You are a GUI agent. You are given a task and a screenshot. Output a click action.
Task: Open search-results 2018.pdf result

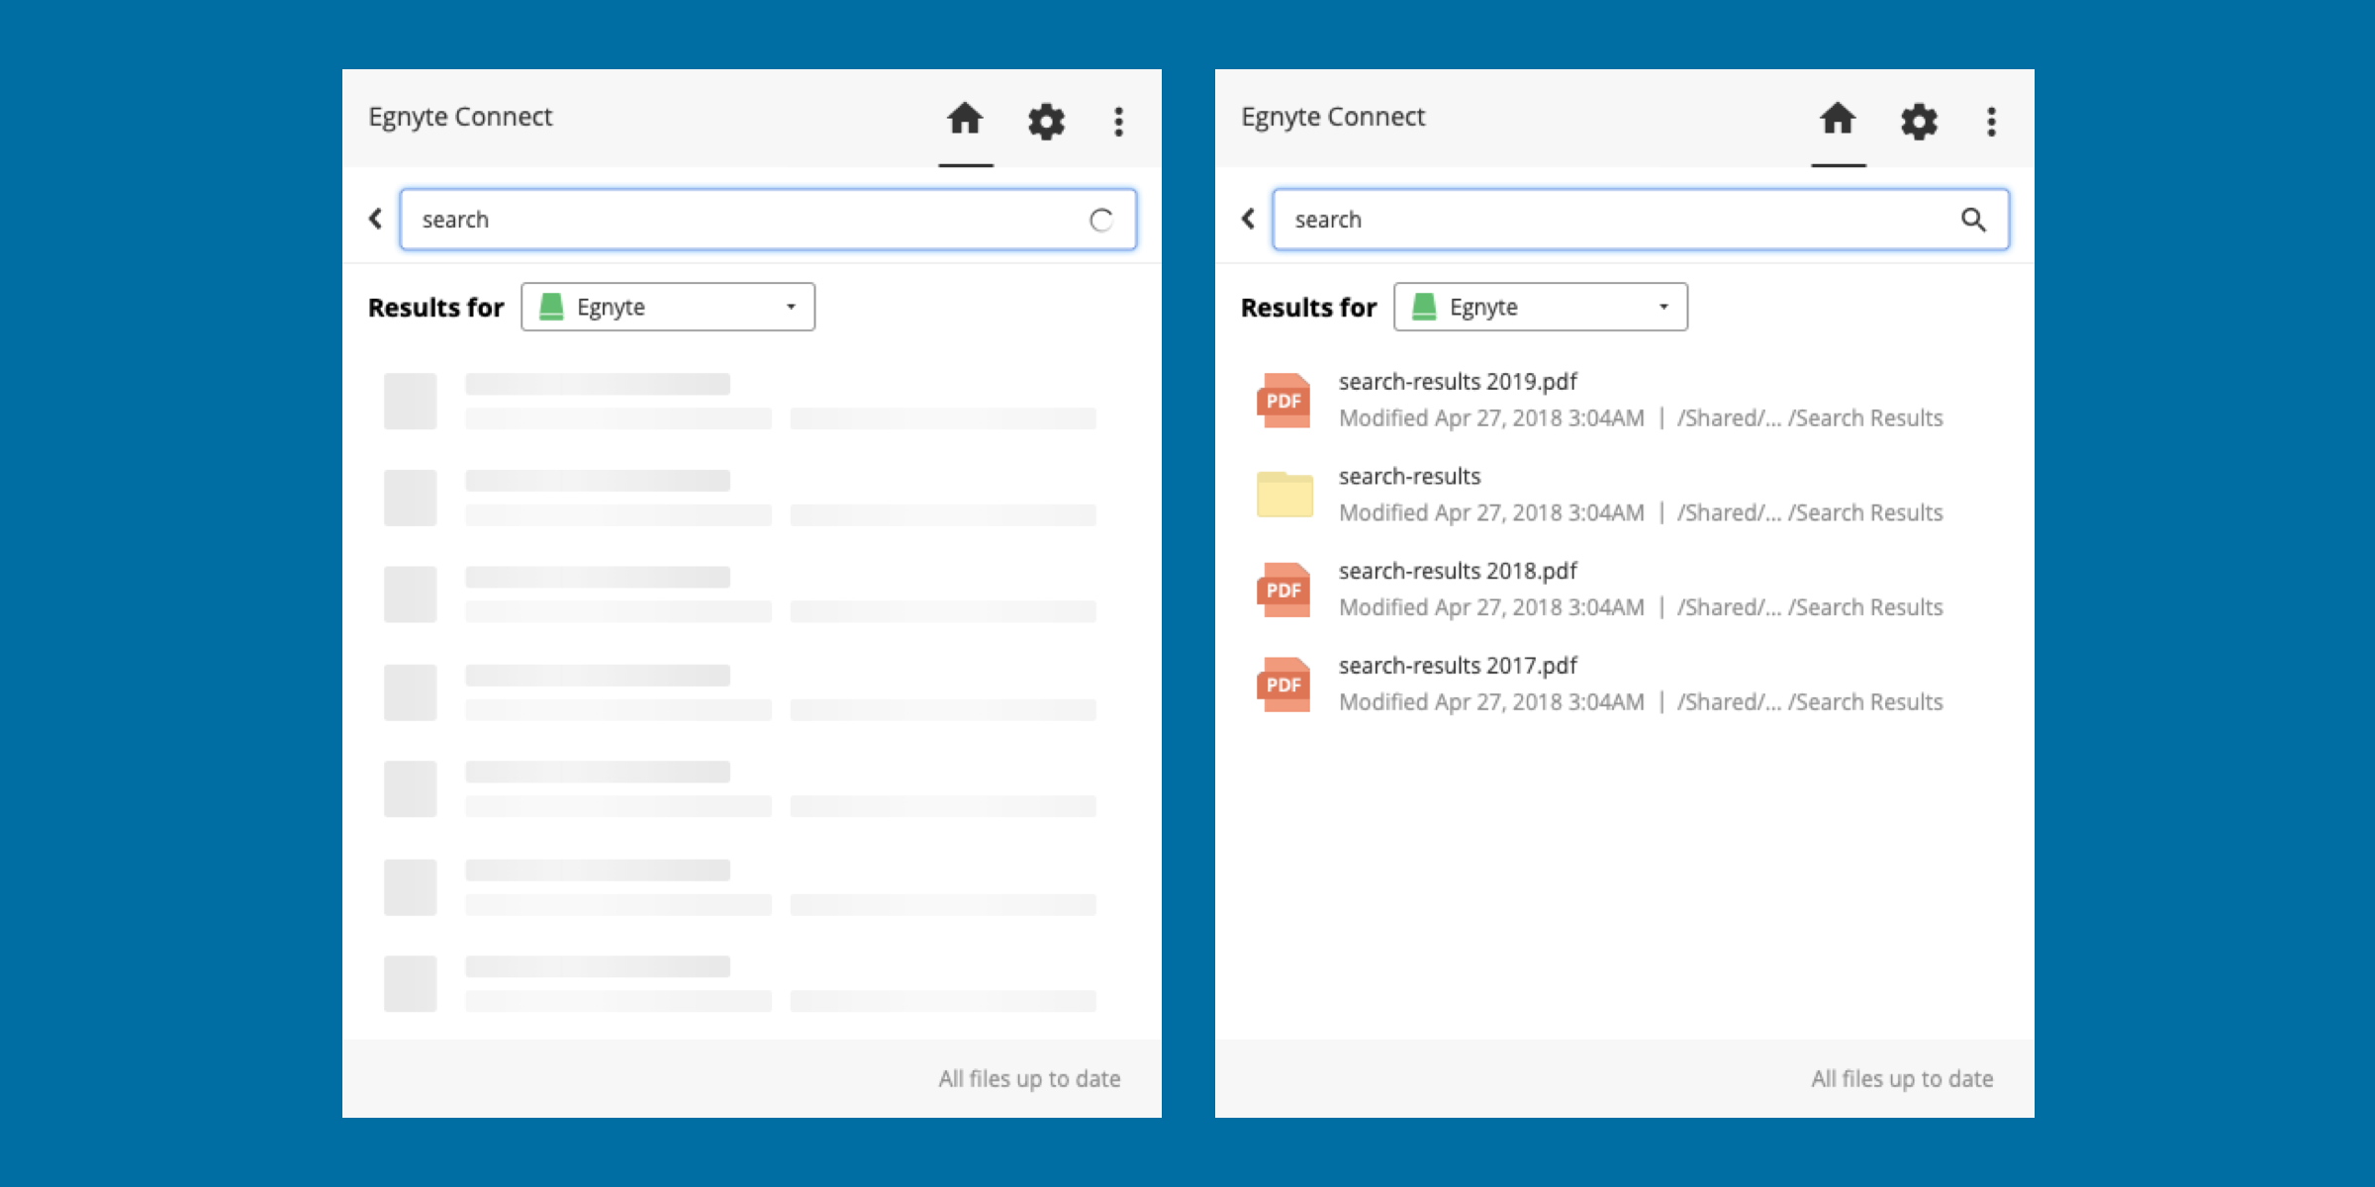(1458, 572)
